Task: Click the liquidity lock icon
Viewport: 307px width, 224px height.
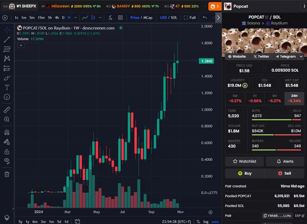Action: [x=245, y=85]
